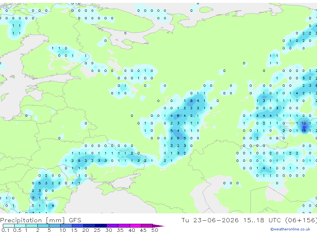Select the 10–15 mm legend swatch
The height and width of the screenshot is (232, 317).
coord(66,226)
